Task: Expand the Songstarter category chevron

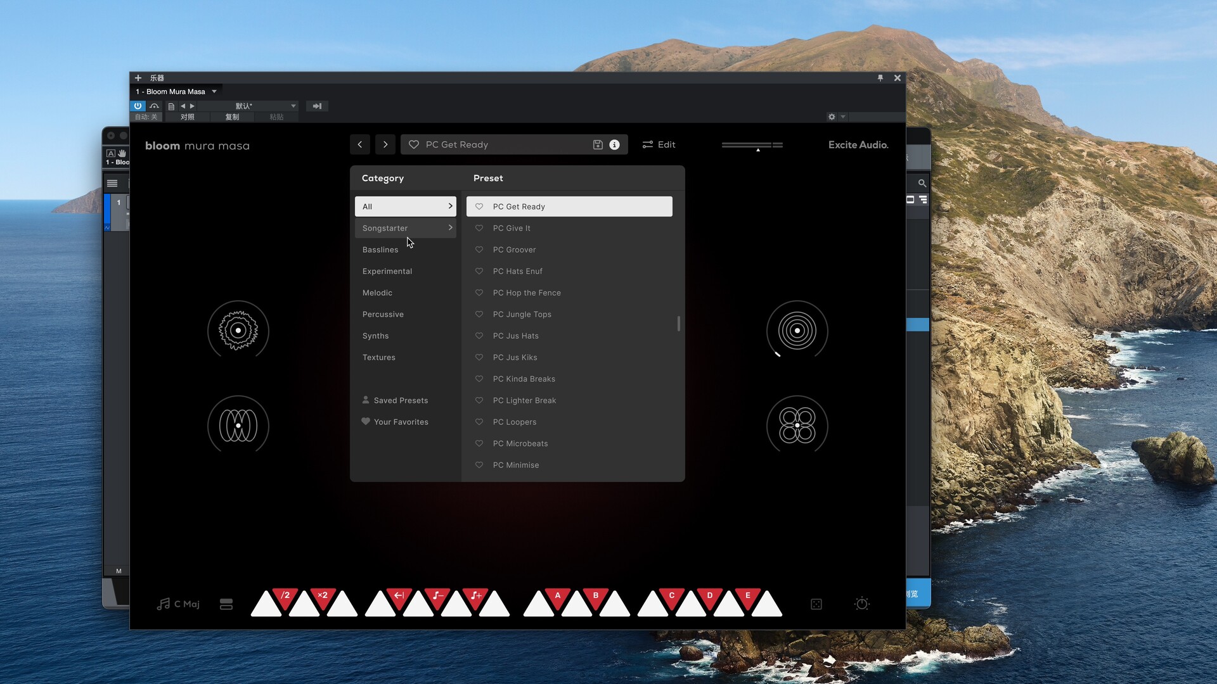Action: click(450, 228)
